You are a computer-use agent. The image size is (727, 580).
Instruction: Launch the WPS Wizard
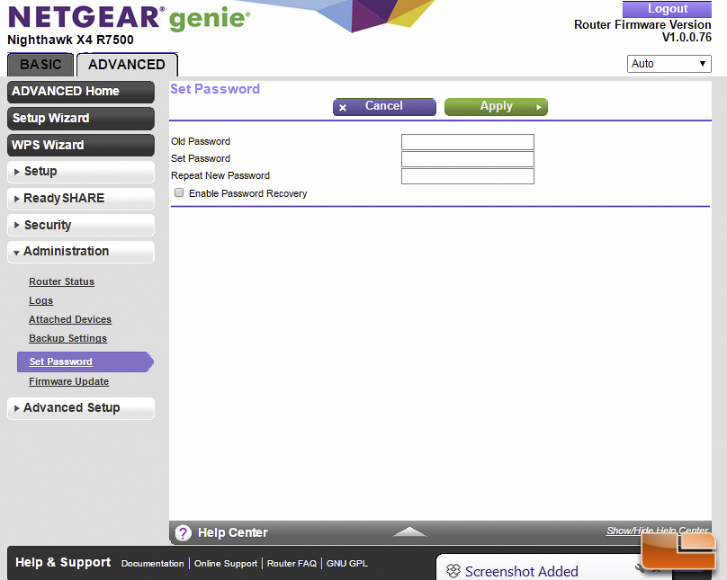81,145
